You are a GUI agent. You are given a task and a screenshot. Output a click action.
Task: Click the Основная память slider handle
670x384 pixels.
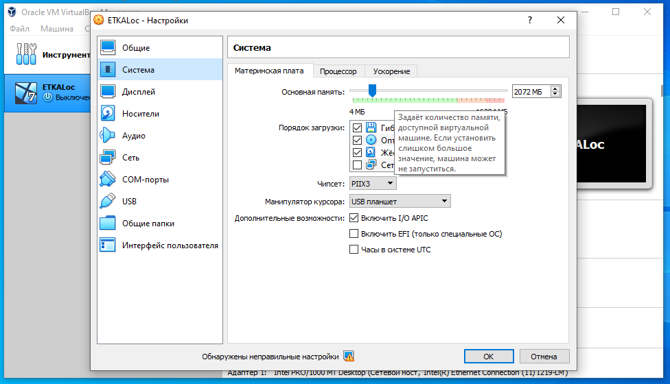[372, 91]
